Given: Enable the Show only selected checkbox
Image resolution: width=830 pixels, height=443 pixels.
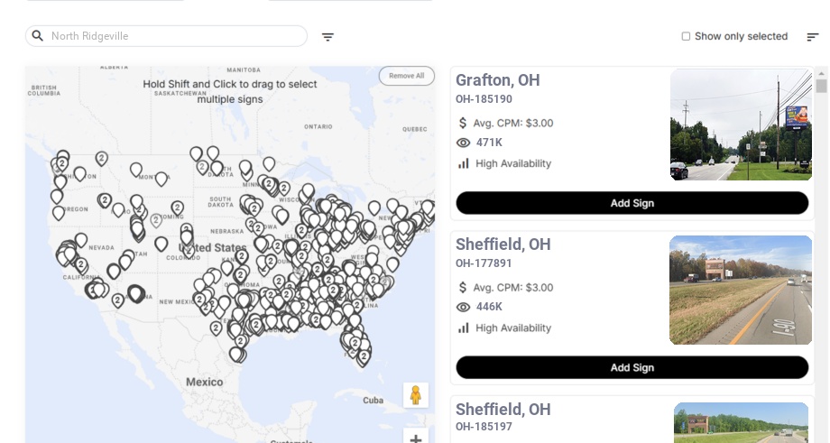Looking at the screenshot, I should [686, 37].
